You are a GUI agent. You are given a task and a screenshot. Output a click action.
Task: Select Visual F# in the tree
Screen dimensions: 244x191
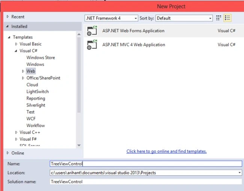coord(28,139)
